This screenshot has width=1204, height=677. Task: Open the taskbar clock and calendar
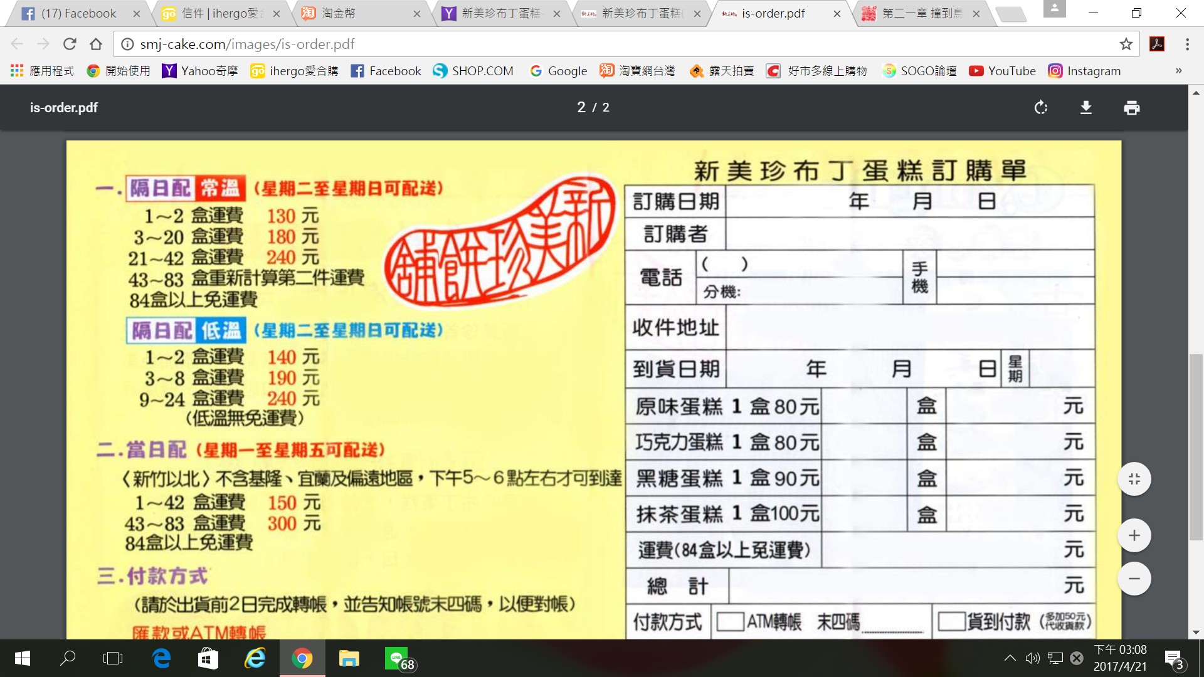pyautogui.click(x=1120, y=658)
